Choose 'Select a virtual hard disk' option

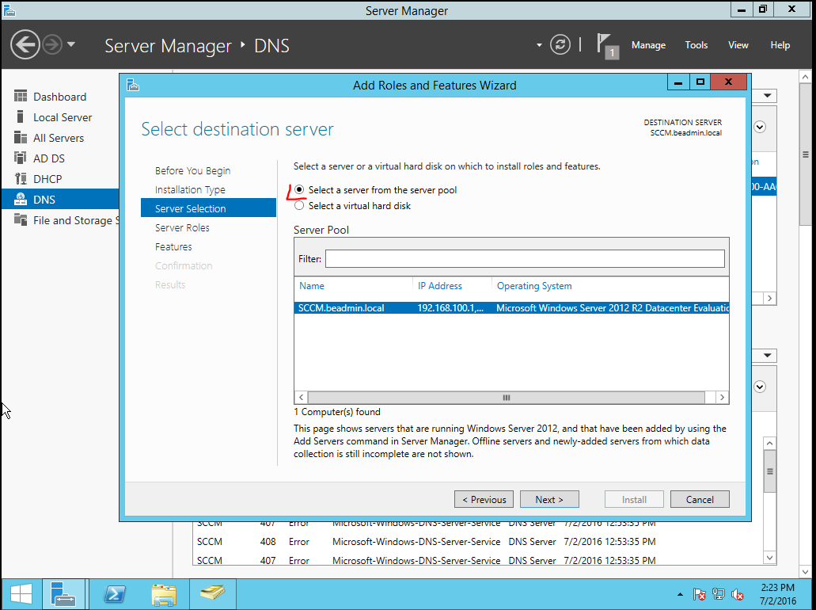(x=299, y=206)
